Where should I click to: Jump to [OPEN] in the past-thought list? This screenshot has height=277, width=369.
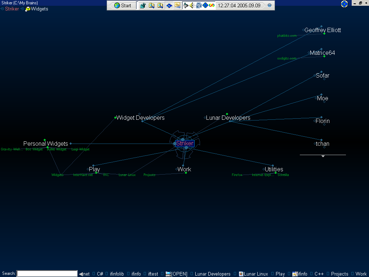(x=179, y=274)
